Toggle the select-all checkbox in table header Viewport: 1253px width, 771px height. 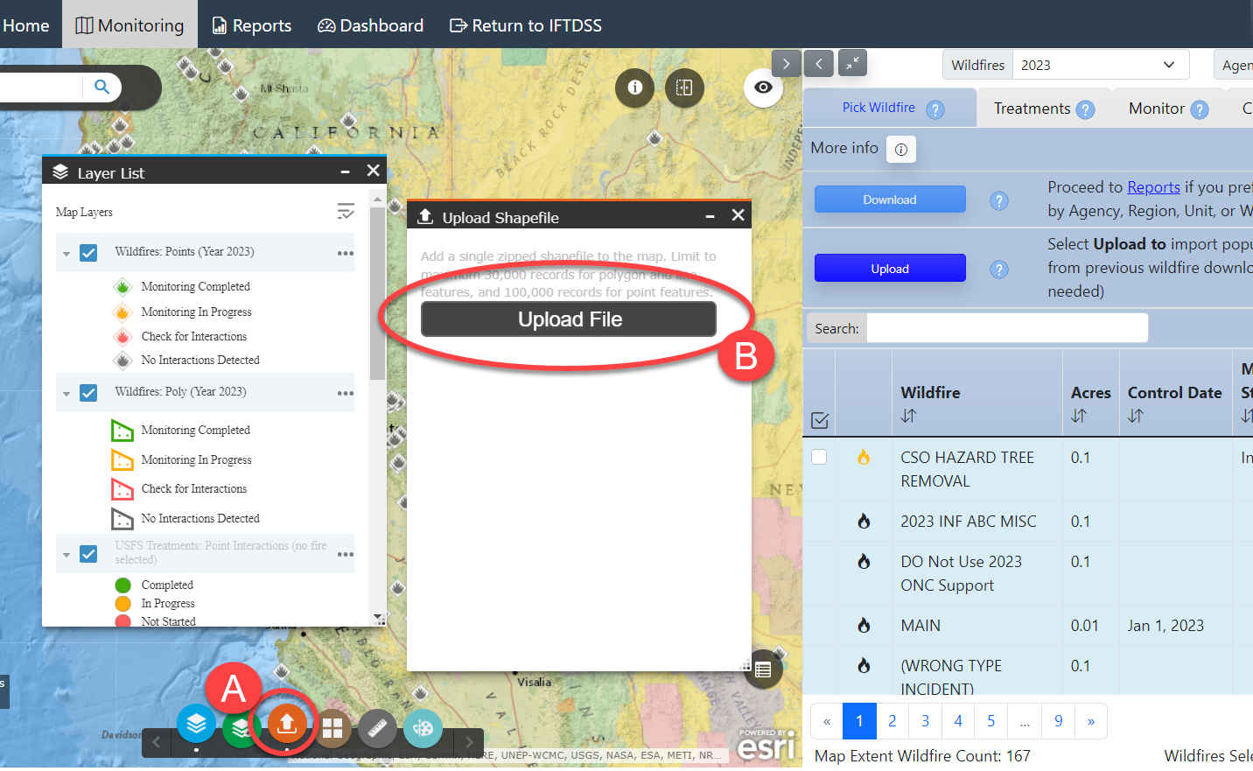(x=820, y=421)
